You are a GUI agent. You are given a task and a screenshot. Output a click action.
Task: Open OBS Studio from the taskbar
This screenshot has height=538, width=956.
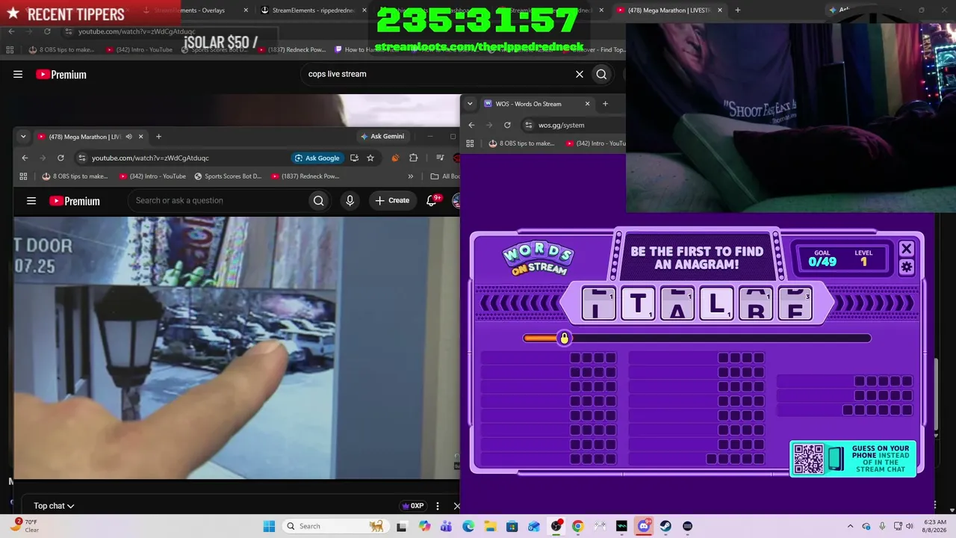click(556, 526)
